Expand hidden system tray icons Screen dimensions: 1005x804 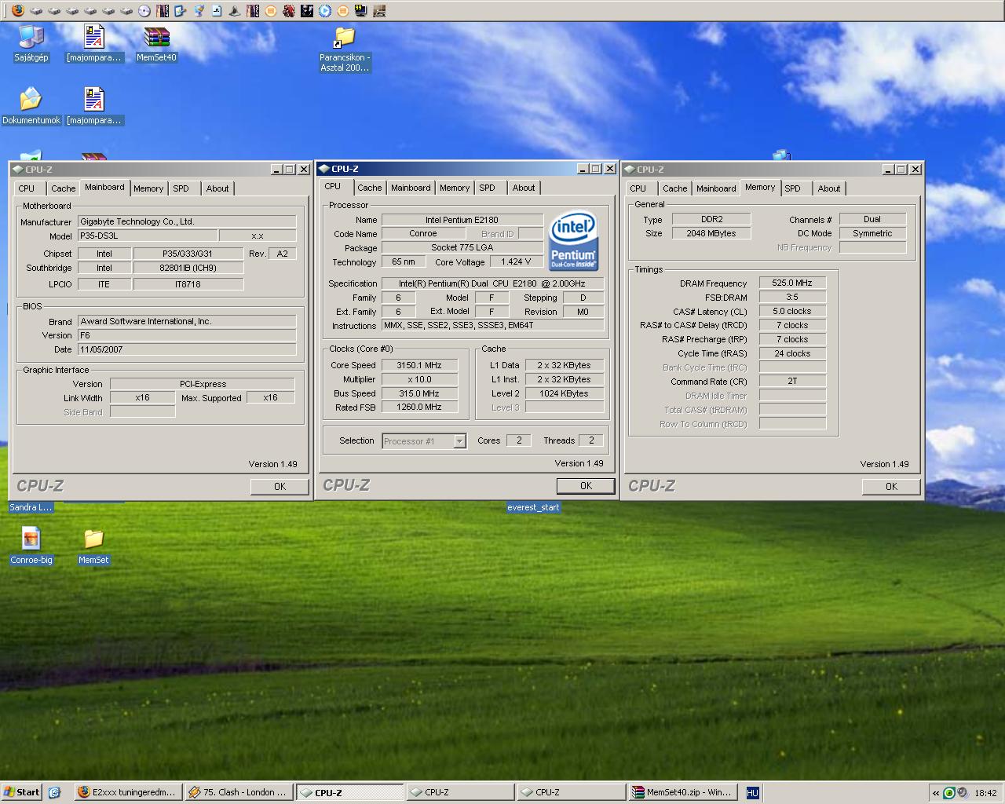pos(936,793)
